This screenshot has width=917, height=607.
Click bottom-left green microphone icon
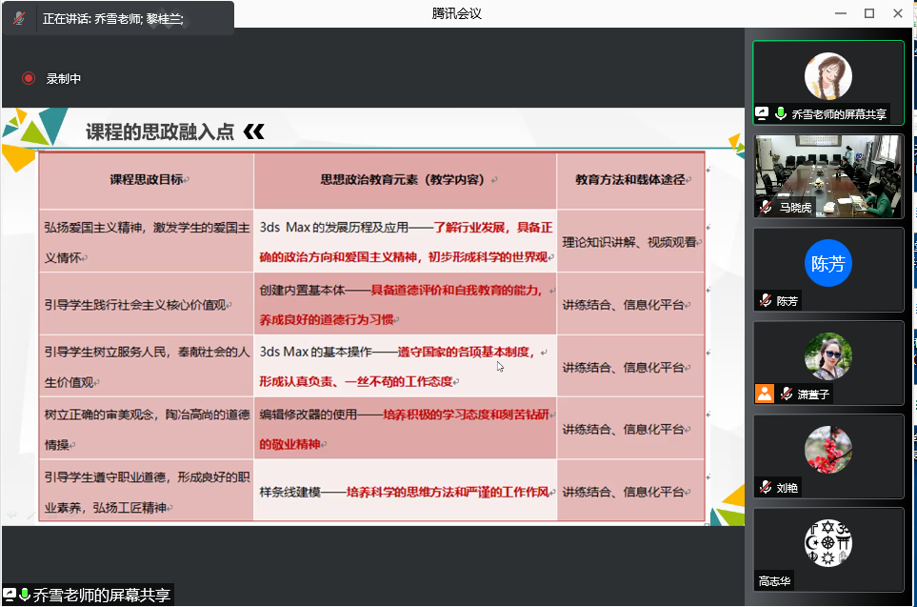tap(25, 596)
